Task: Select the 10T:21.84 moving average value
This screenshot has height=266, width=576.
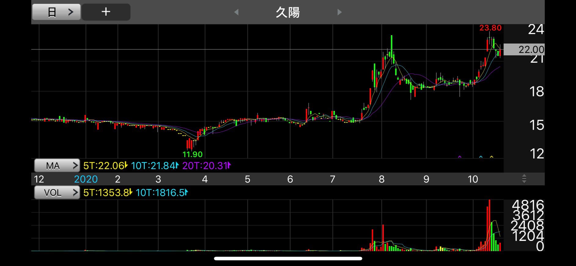Action: [x=155, y=166]
